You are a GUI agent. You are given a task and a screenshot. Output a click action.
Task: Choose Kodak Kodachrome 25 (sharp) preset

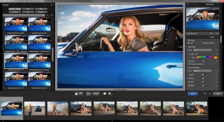click(x=39, y=61)
